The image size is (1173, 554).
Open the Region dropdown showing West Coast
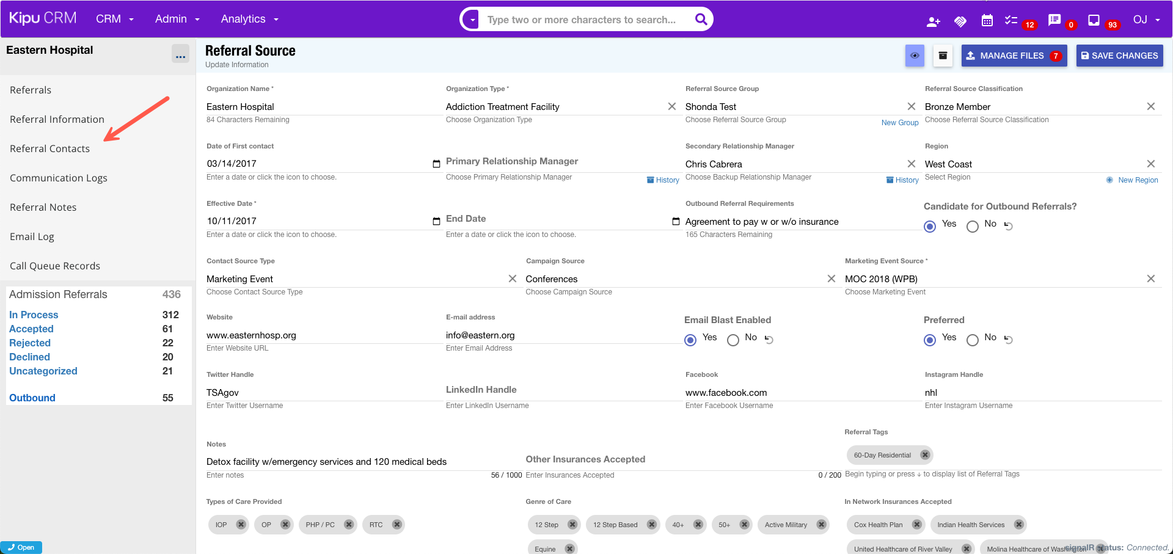tap(1032, 164)
